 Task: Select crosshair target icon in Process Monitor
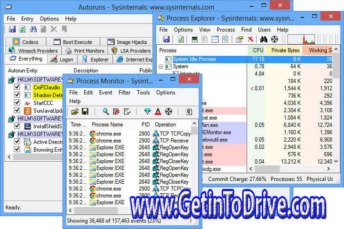click(x=169, y=112)
